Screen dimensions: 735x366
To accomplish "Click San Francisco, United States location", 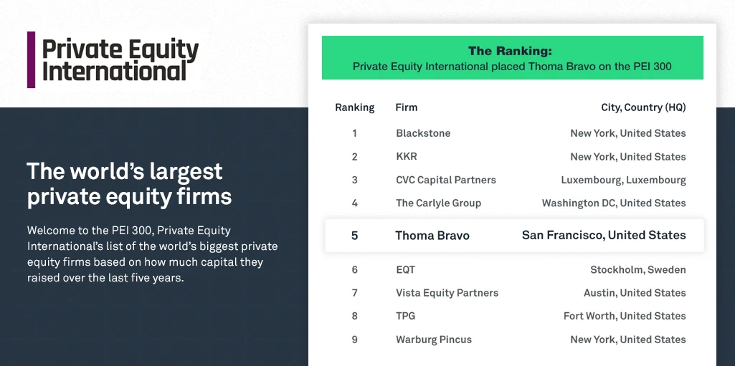I will point(604,235).
